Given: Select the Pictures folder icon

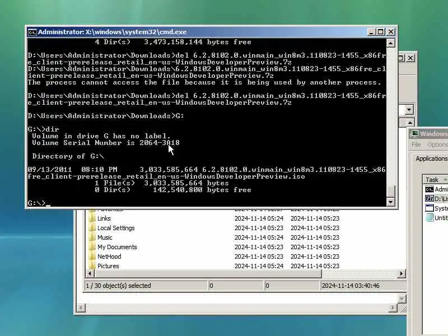Looking at the screenshot, I should pos(92,265).
